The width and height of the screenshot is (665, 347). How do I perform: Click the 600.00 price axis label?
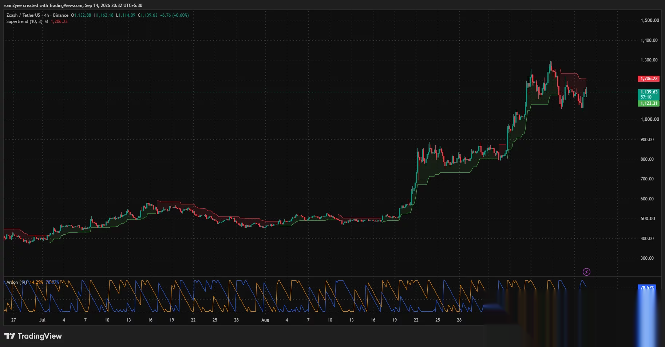tap(647, 199)
